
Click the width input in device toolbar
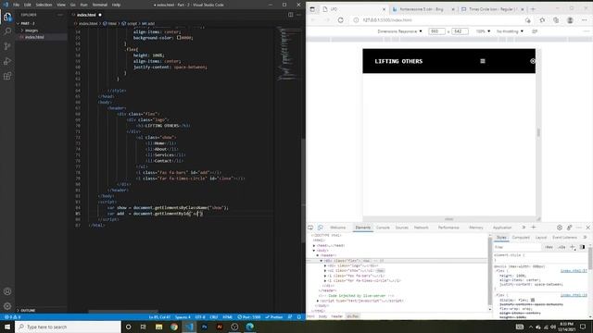point(436,31)
